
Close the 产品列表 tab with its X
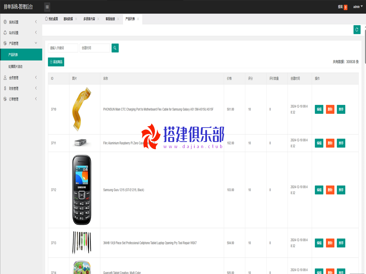[138, 19]
